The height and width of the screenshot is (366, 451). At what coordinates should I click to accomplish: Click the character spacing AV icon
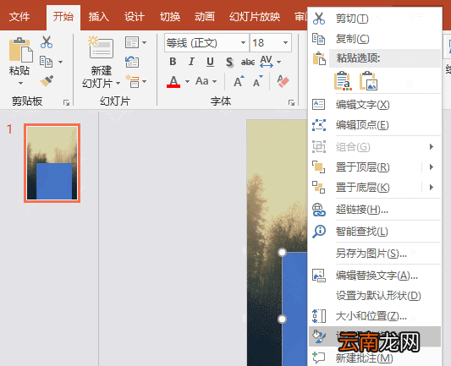(x=267, y=62)
